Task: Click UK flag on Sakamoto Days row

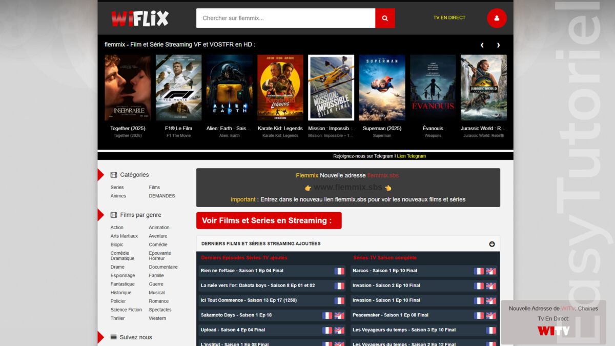Action: tap(339, 315)
